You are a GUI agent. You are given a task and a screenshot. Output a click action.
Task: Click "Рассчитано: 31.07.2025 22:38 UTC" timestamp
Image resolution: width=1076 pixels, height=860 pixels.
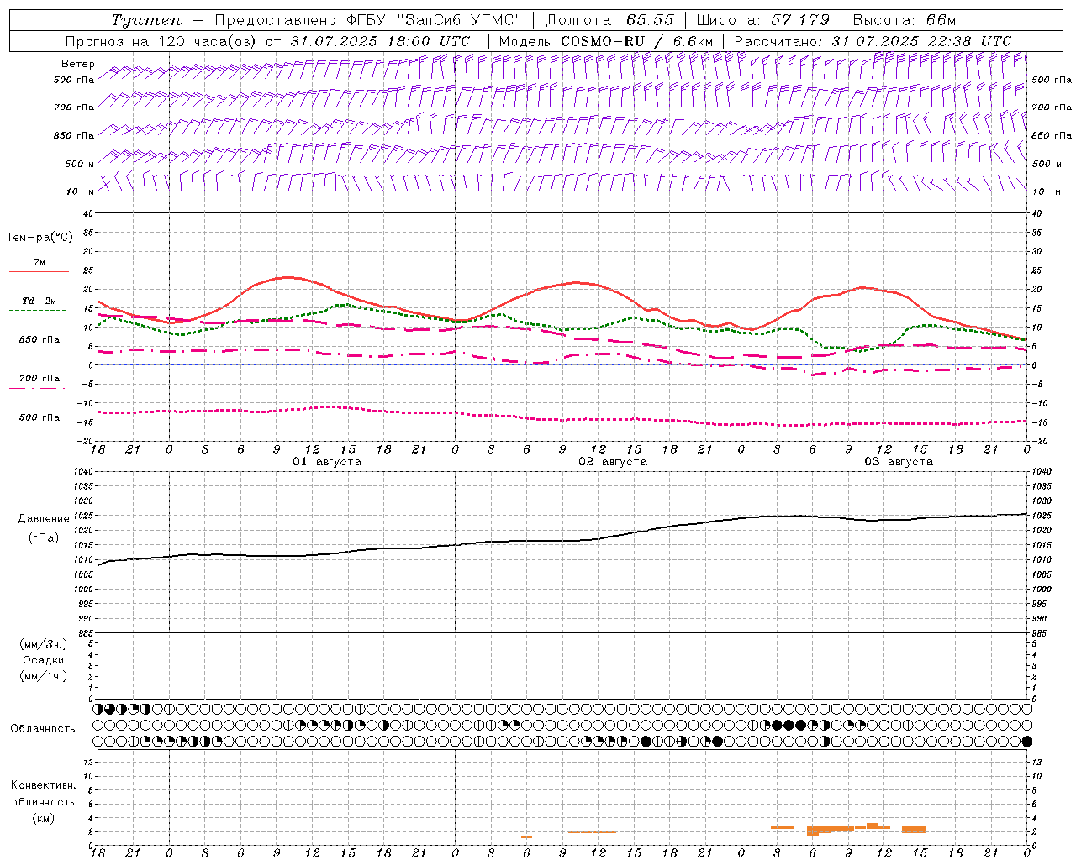tap(873, 41)
